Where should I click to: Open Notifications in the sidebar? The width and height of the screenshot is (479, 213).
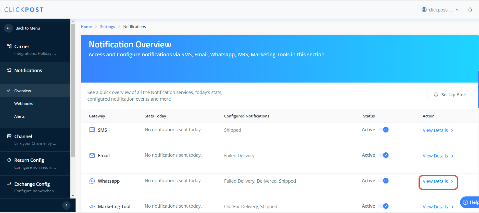pos(35,70)
